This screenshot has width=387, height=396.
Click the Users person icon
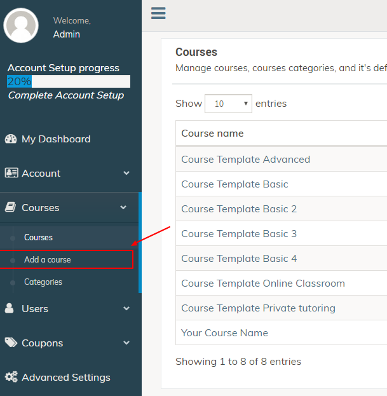(10, 308)
